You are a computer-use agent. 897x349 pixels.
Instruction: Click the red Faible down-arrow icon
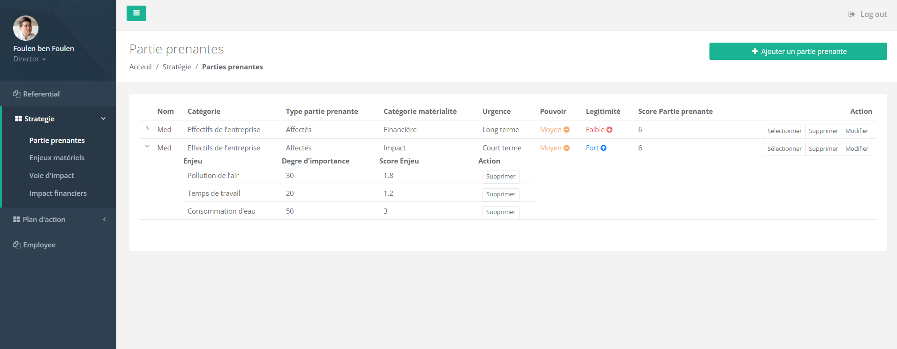point(610,130)
